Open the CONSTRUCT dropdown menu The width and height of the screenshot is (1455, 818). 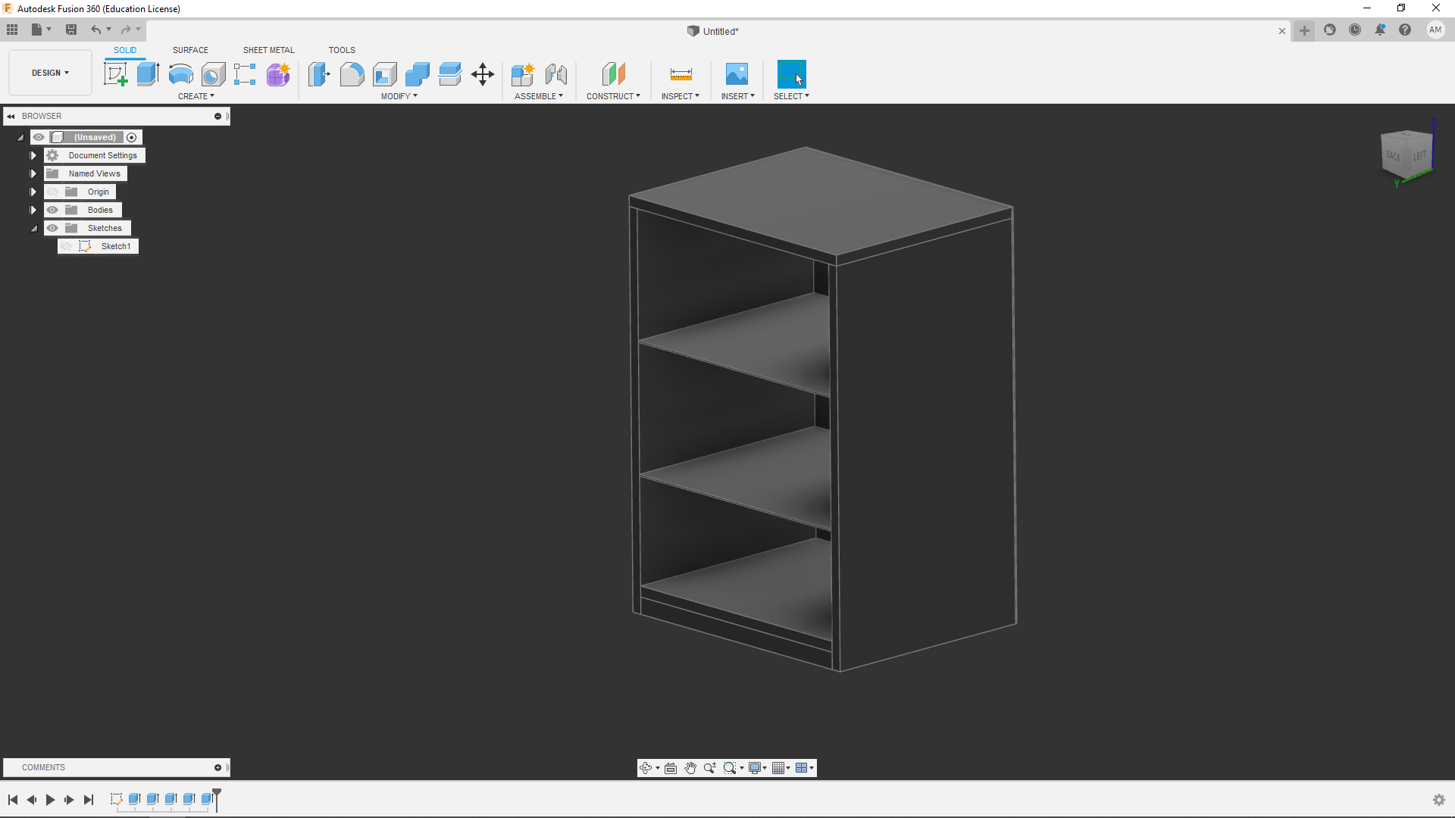[x=613, y=96]
